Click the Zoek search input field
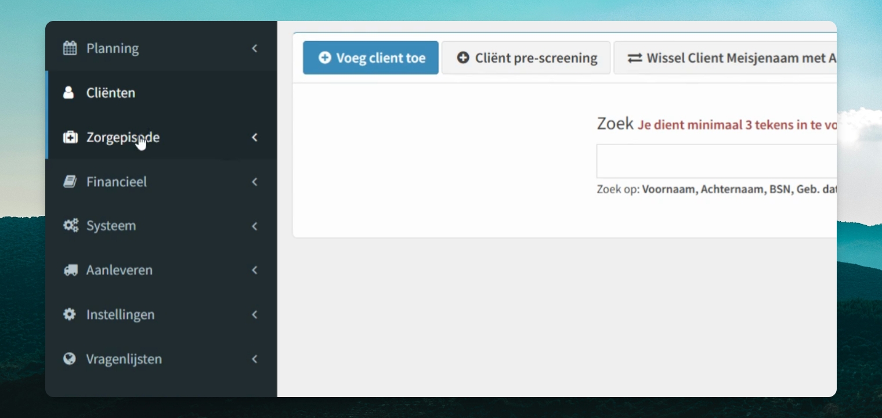 717,161
